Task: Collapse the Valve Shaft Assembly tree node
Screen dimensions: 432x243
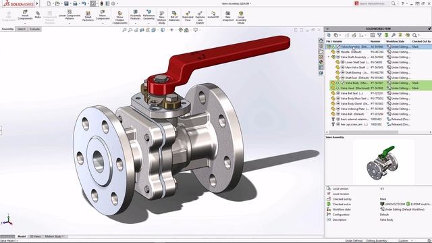Action: coord(329,57)
